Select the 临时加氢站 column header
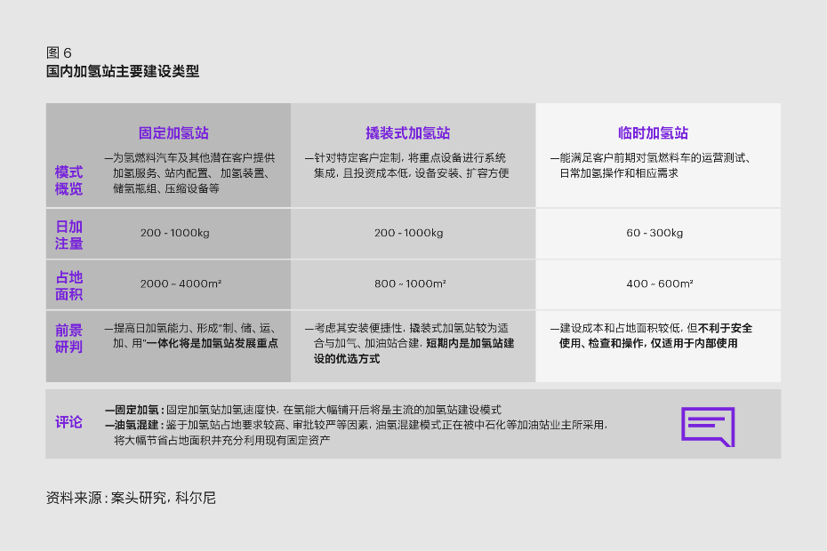Viewport: 827px width, 551px height. (654, 133)
